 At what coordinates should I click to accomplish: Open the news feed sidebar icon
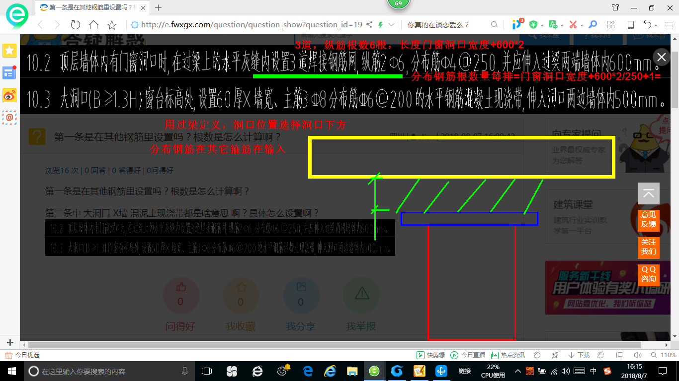pyautogui.click(x=9, y=73)
